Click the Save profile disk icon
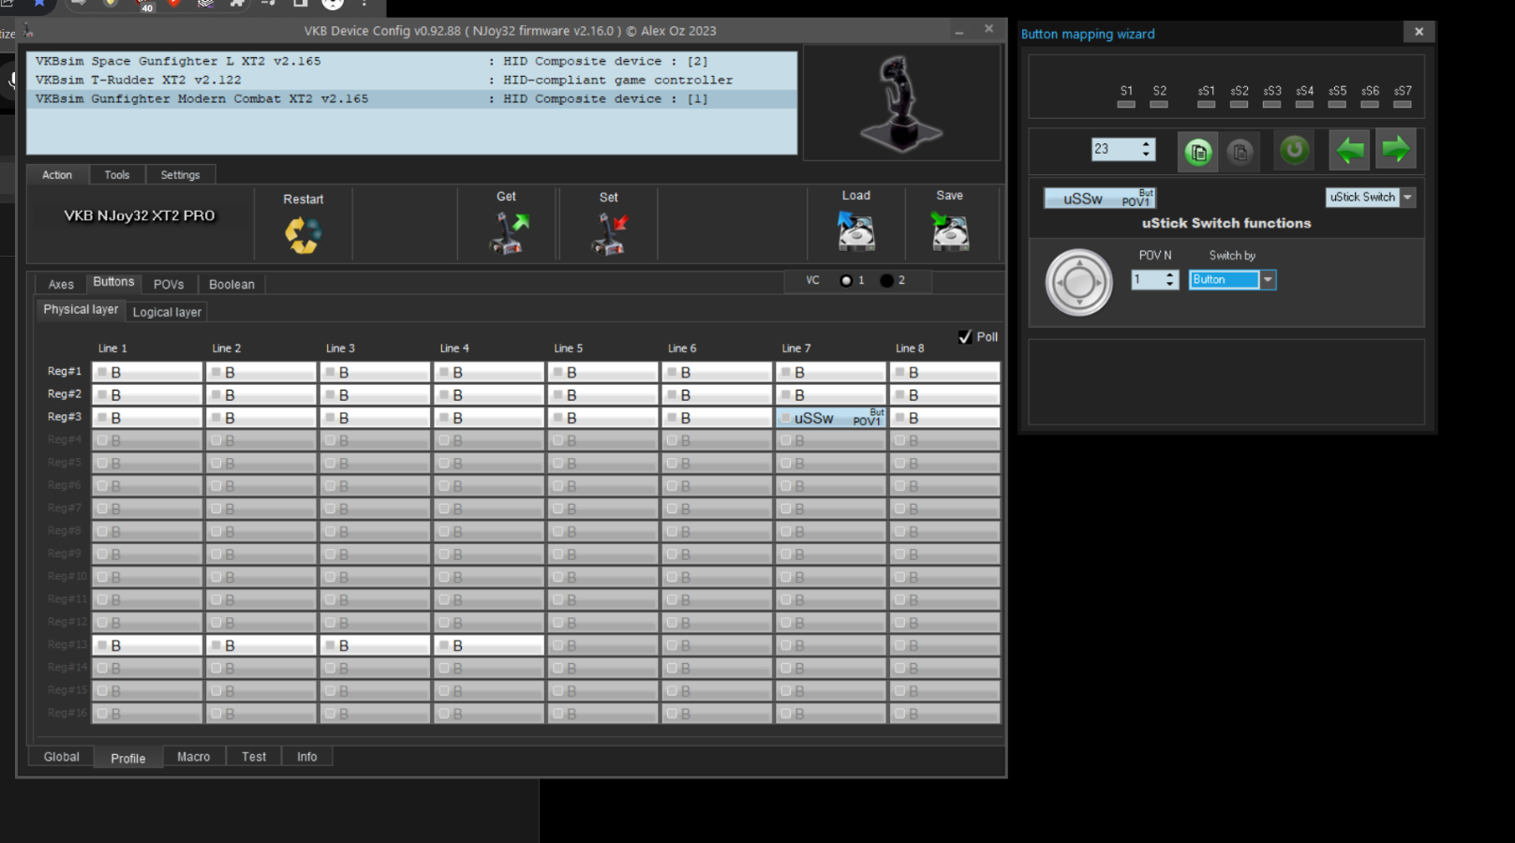This screenshot has width=1515, height=843. (x=950, y=231)
